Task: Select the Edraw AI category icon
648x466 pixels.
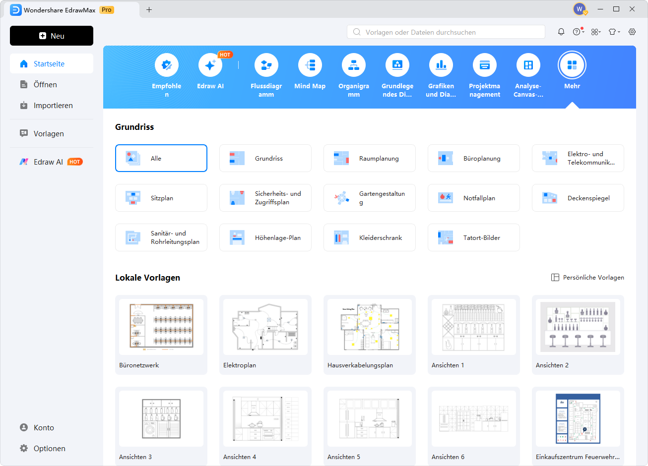Action: 210,65
